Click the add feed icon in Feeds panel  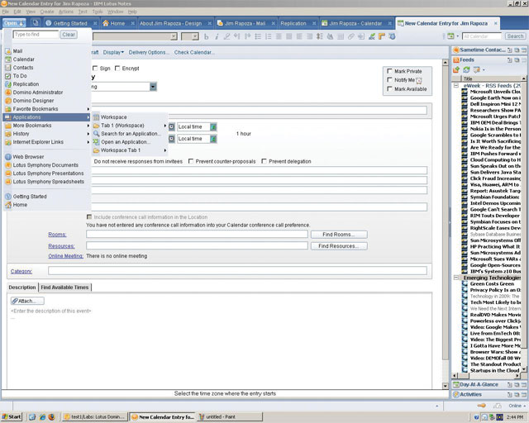click(456, 70)
